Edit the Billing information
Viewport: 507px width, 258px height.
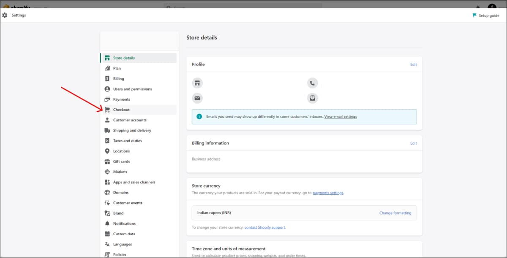pos(413,143)
